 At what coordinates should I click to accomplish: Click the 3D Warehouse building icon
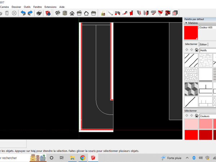tap(103, 13)
